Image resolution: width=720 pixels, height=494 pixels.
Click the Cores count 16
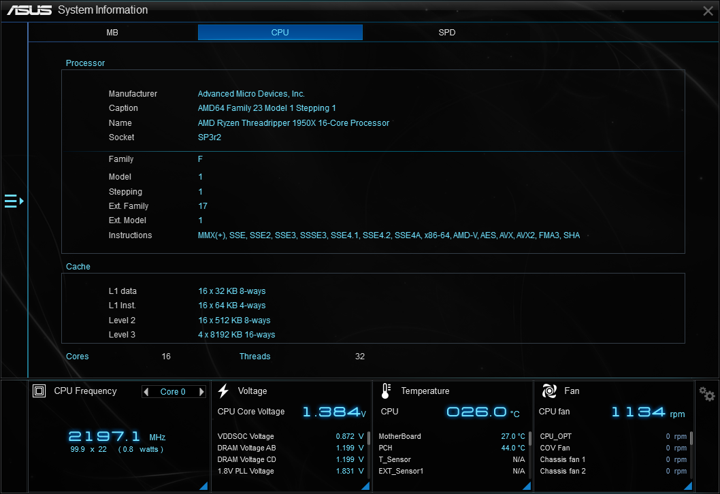click(x=166, y=357)
